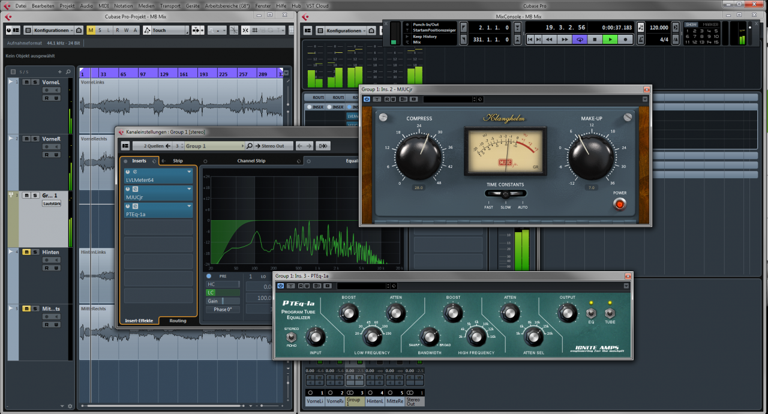The width and height of the screenshot is (768, 414).
Task: Open Konfigurationen dropdown in MixConsole window
Action: (x=346, y=30)
